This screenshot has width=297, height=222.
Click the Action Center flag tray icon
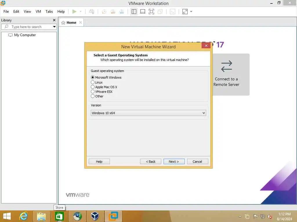255,217
